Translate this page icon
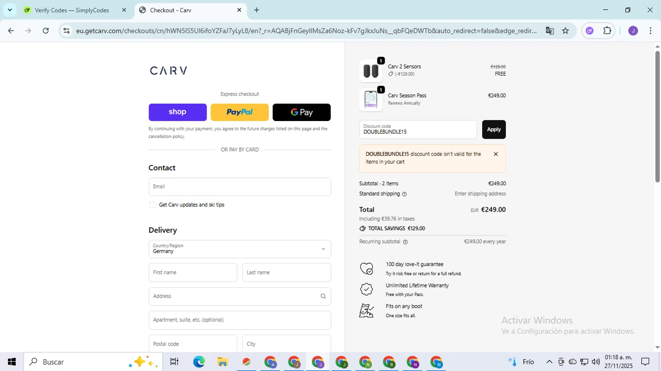Viewport: 661px width, 371px height. click(x=550, y=31)
